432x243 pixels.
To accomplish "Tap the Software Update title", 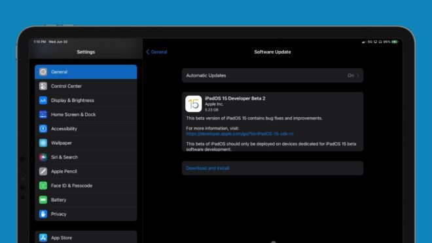I will pos(272,52).
